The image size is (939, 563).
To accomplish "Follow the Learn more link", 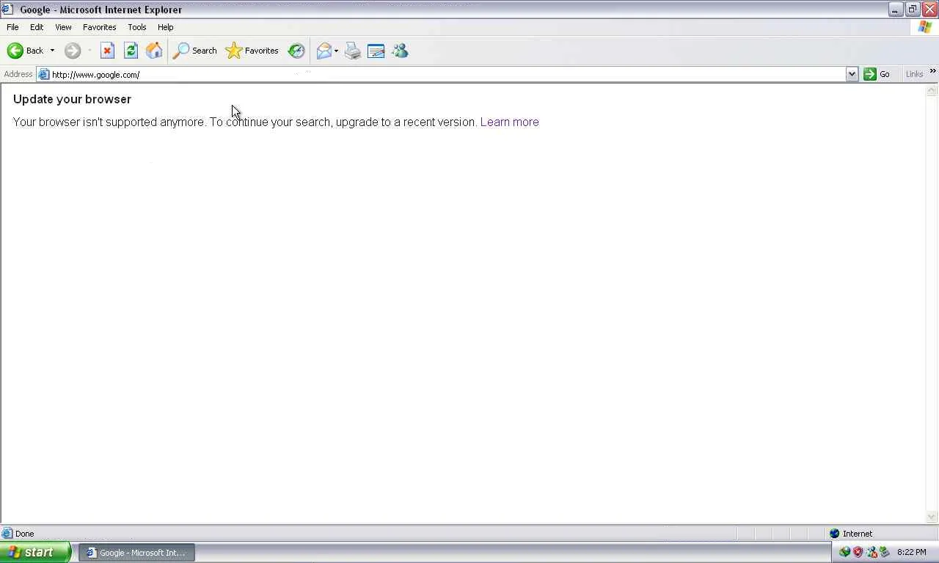I will [510, 122].
